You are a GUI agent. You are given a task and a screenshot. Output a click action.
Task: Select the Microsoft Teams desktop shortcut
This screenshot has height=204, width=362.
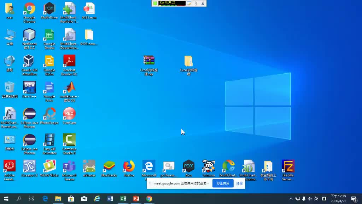coord(69,170)
